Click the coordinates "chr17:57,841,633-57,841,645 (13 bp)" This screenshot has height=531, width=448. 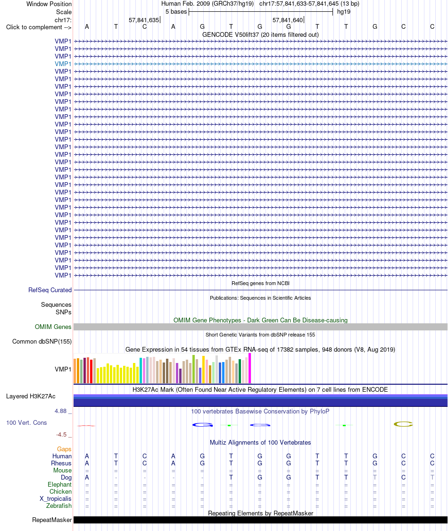pos(309,4)
